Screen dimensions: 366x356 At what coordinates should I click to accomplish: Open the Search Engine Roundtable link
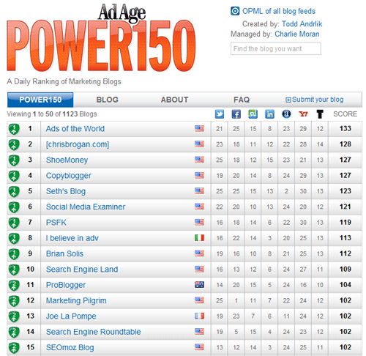pos(93,332)
